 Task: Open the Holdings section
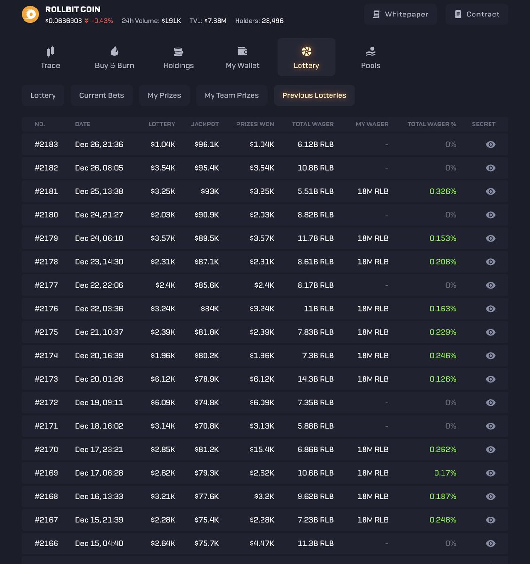pos(178,57)
